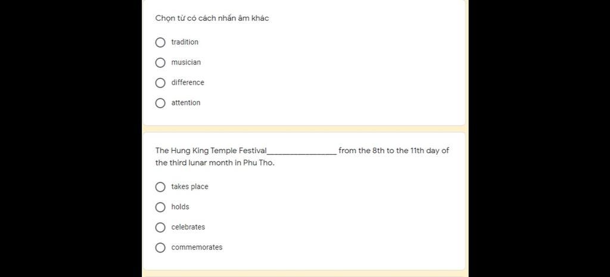The height and width of the screenshot is (277, 610).
Task: Click the word 'difference' answer label
Action: pos(188,82)
